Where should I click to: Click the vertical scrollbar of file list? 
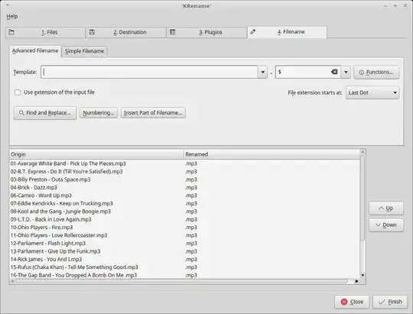click(x=363, y=197)
